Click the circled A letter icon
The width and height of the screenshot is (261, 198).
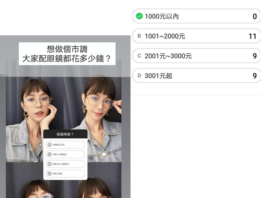50,145
